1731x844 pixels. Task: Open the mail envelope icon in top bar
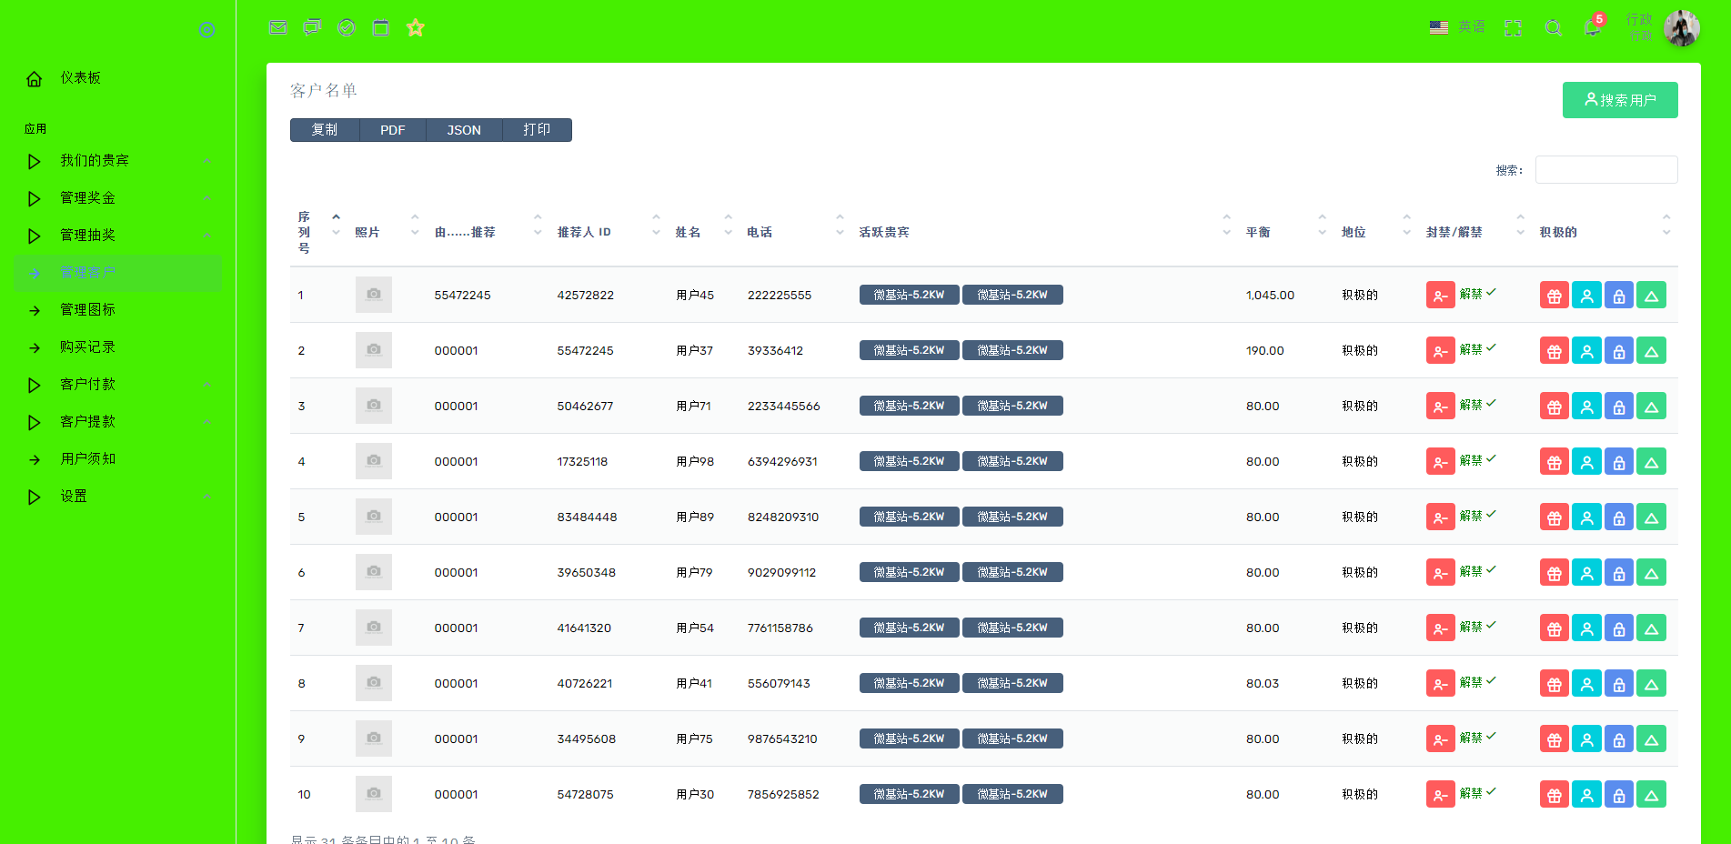pyautogui.click(x=278, y=27)
